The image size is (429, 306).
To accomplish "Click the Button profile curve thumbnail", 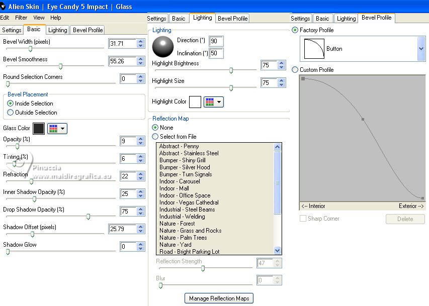I will click(x=314, y=49).
